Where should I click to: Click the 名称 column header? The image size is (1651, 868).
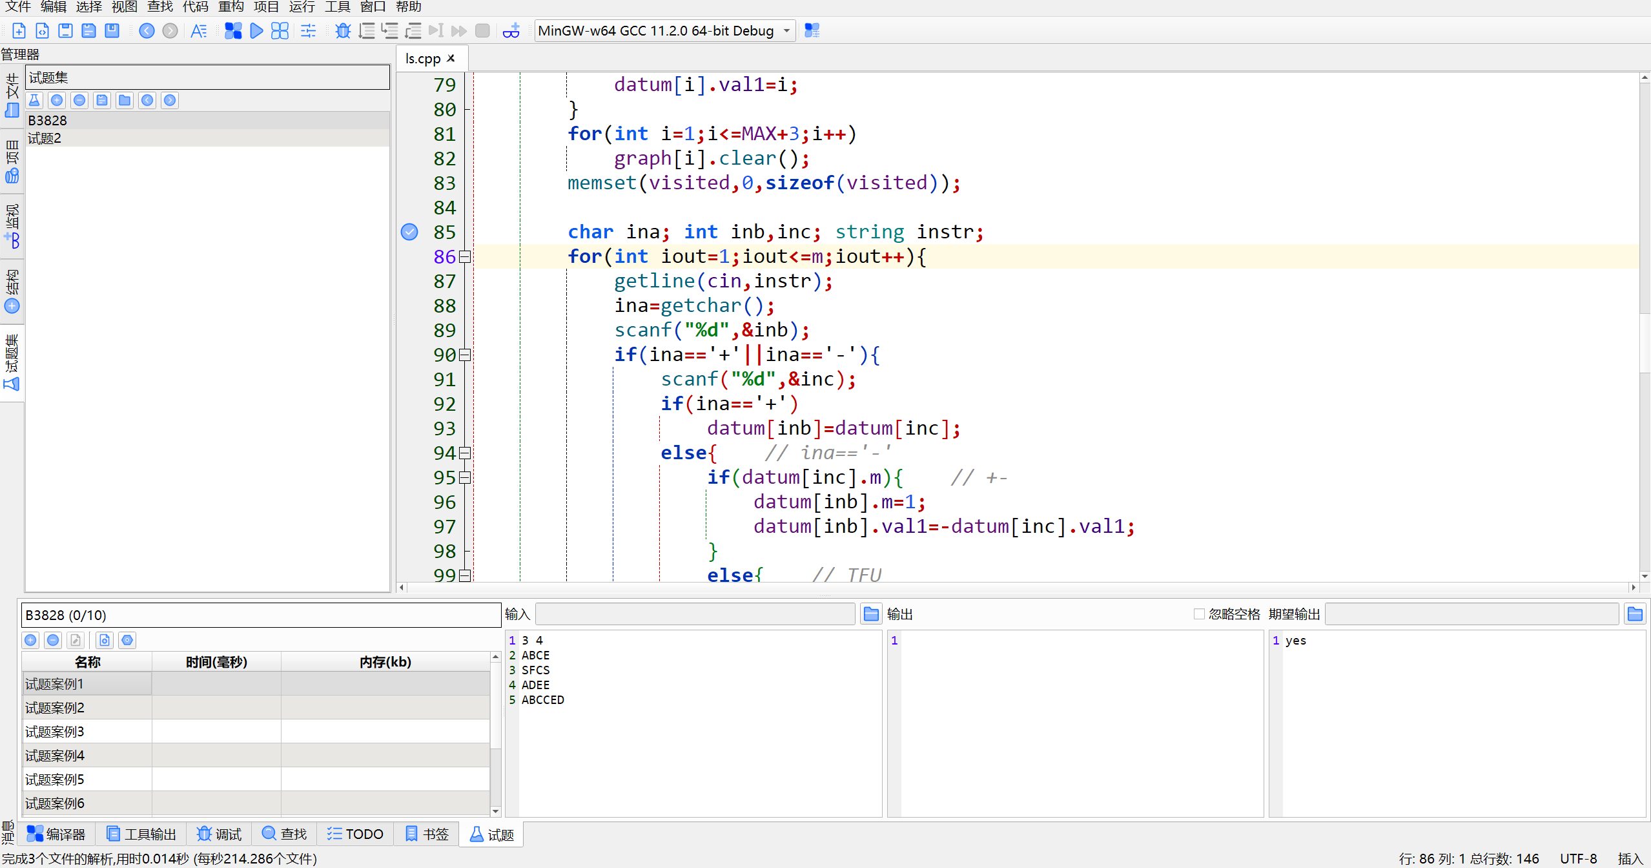[x=87, y=662]
